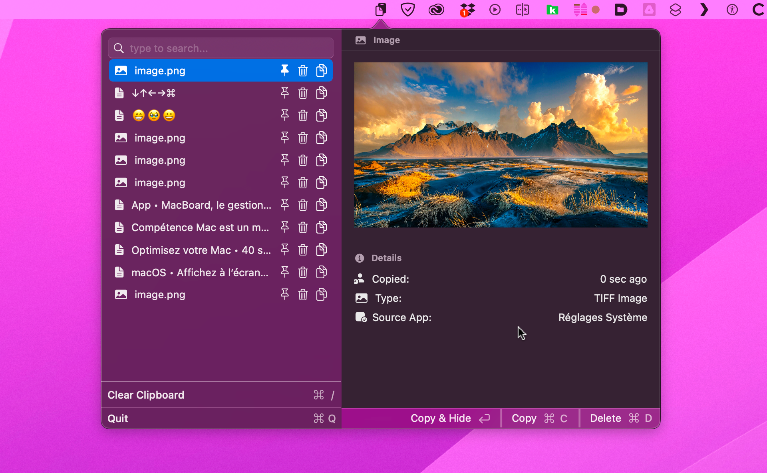767x473 pixels.
Task: Click the Copy ⌘C button
Action: (539, 418)
